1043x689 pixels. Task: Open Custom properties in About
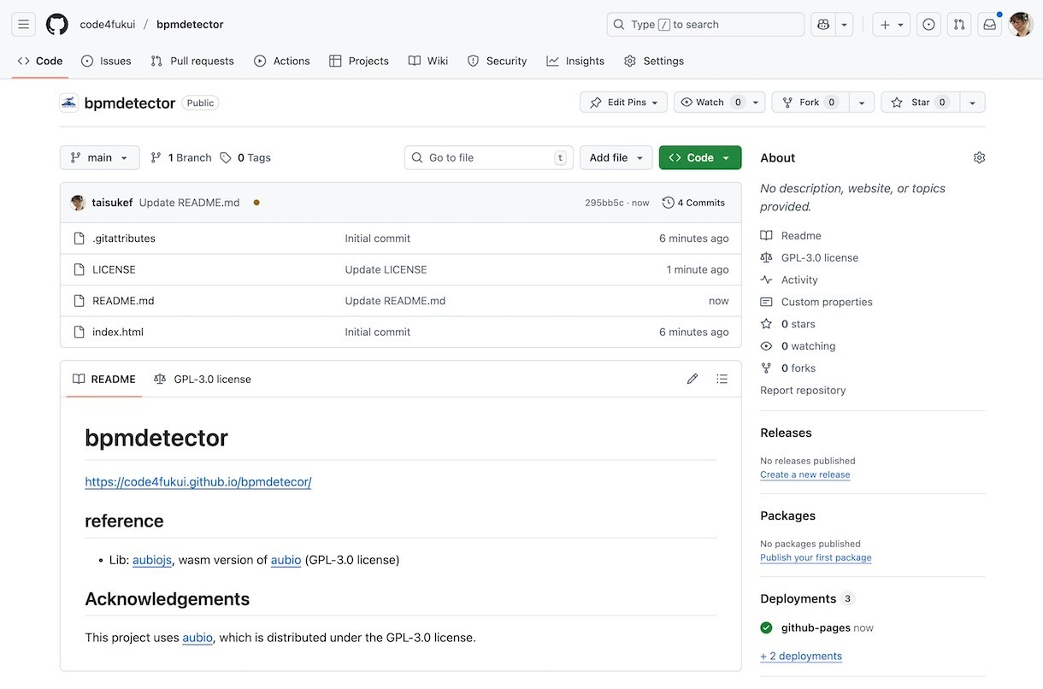click(x=827, y=302)
